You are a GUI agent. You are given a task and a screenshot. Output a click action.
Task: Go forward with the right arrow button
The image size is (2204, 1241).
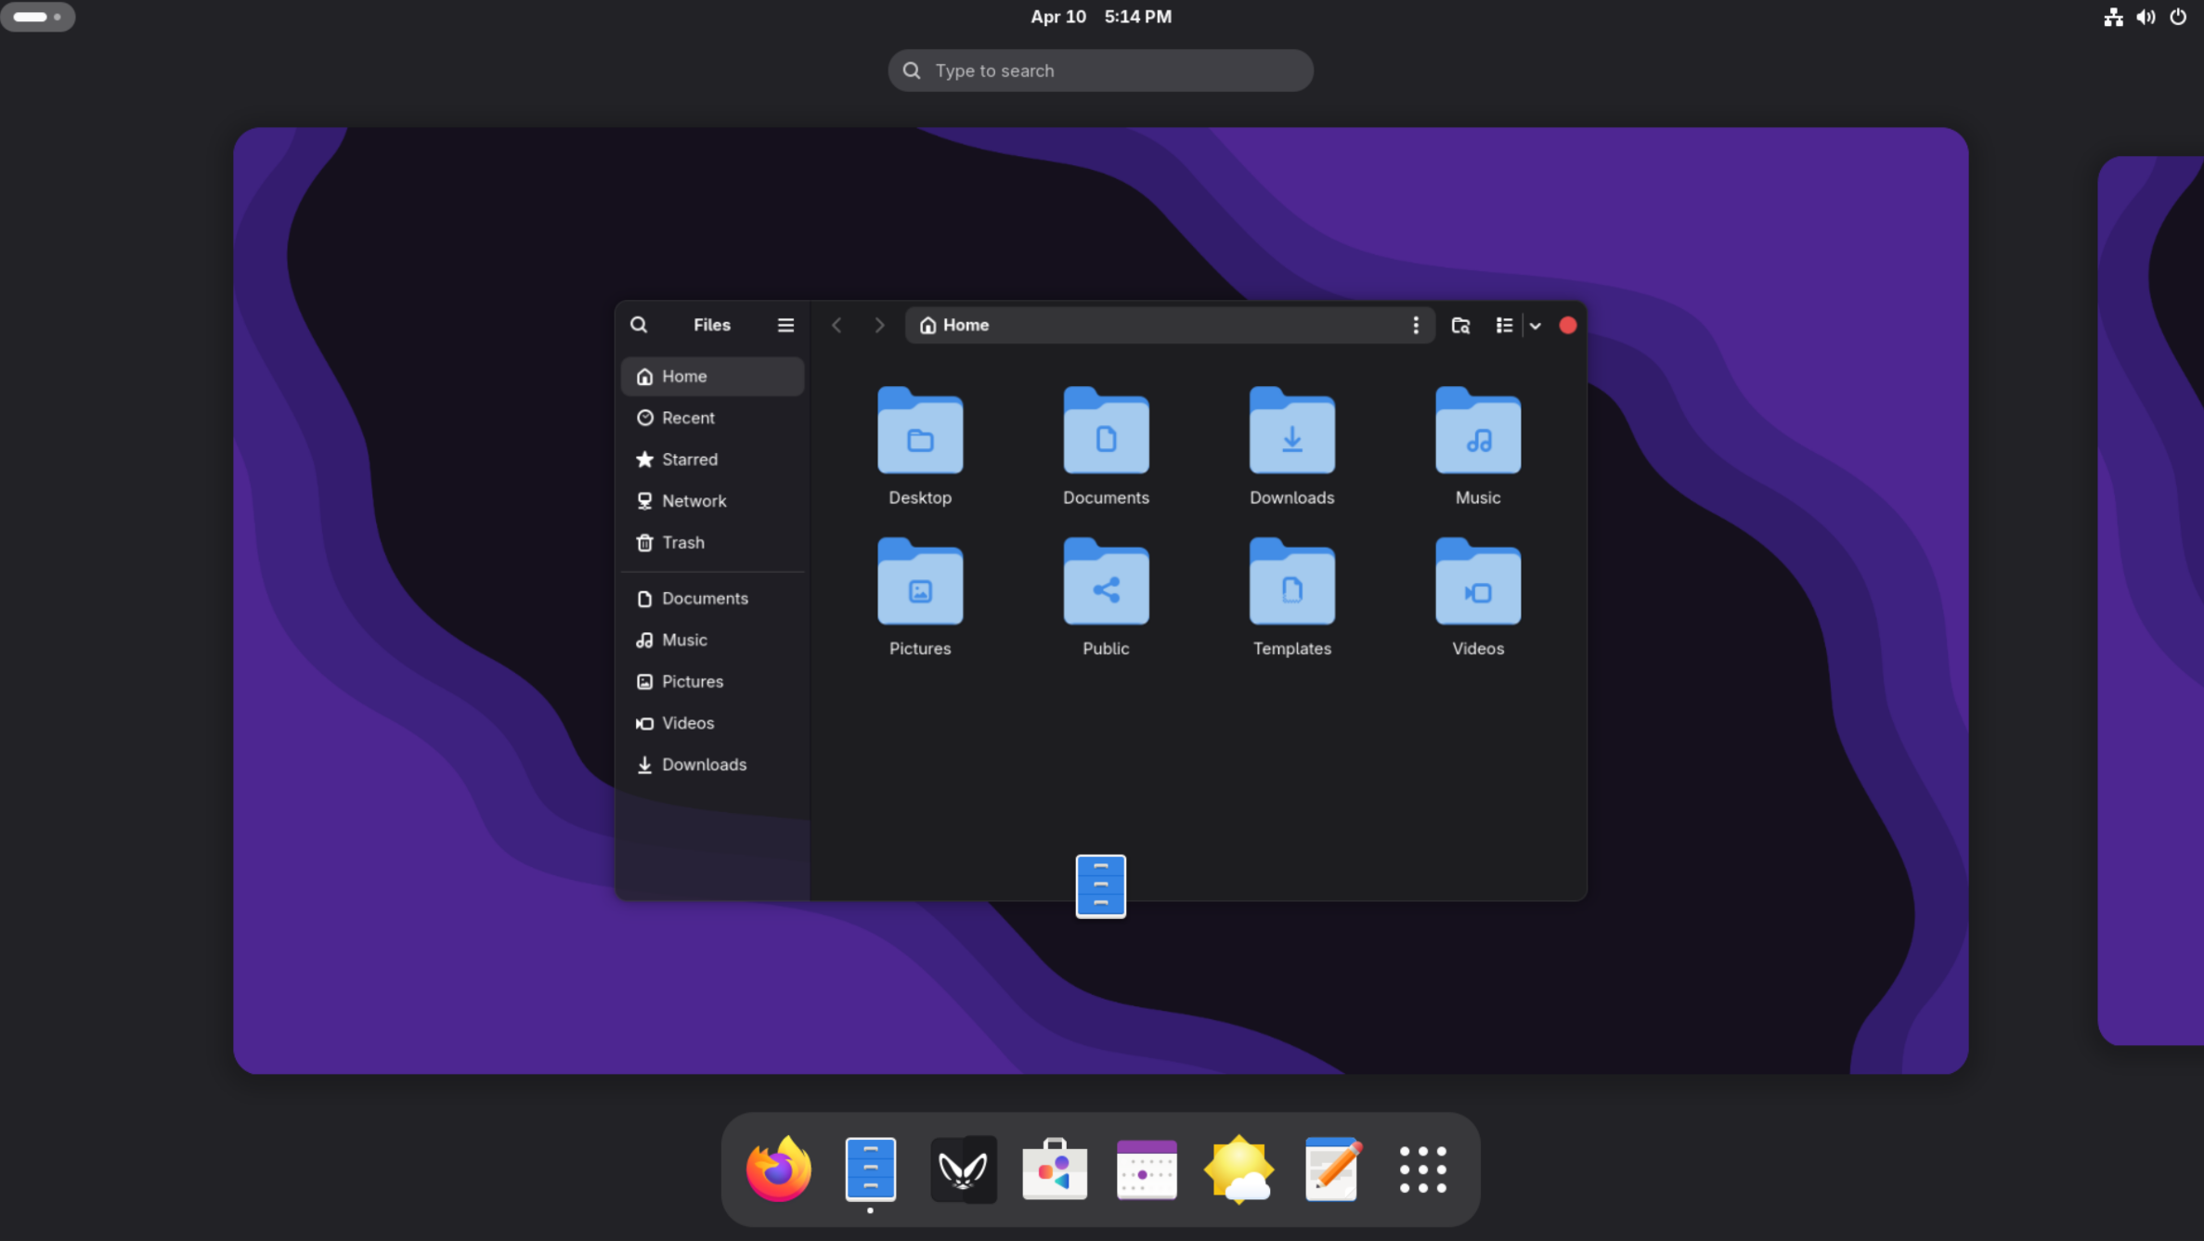pos(879,325)
